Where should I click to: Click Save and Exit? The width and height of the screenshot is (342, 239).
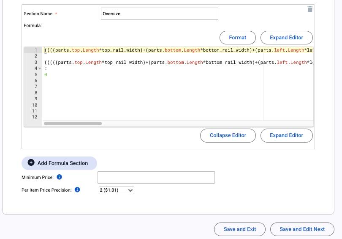[x=240, y=229]
